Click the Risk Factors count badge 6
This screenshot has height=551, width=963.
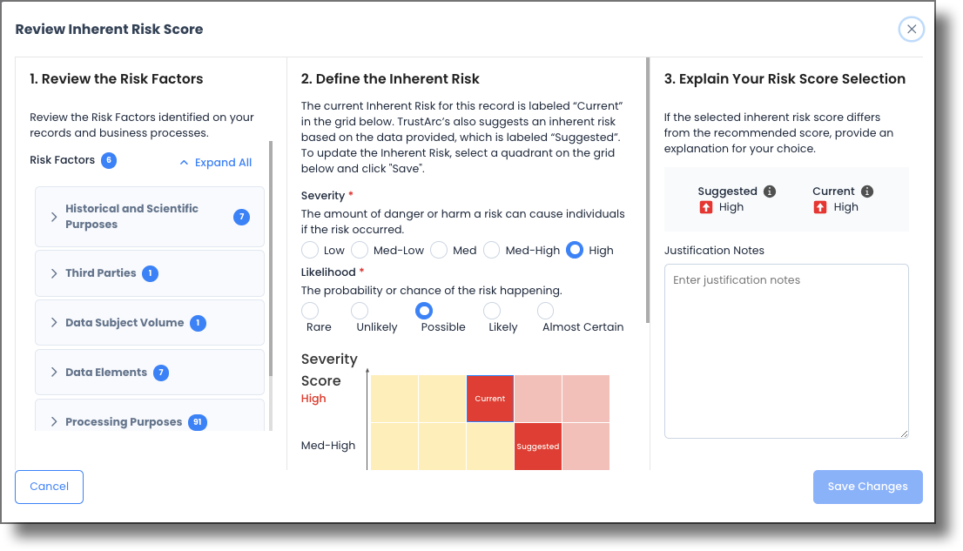pyautogui.click(x=109, y=160)
